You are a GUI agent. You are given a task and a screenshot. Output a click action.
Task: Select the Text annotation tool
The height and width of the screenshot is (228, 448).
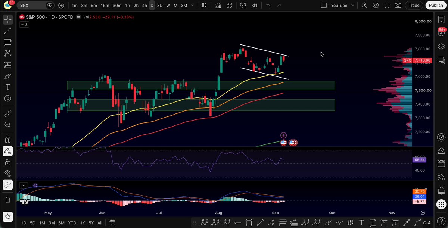coord(8,87)
